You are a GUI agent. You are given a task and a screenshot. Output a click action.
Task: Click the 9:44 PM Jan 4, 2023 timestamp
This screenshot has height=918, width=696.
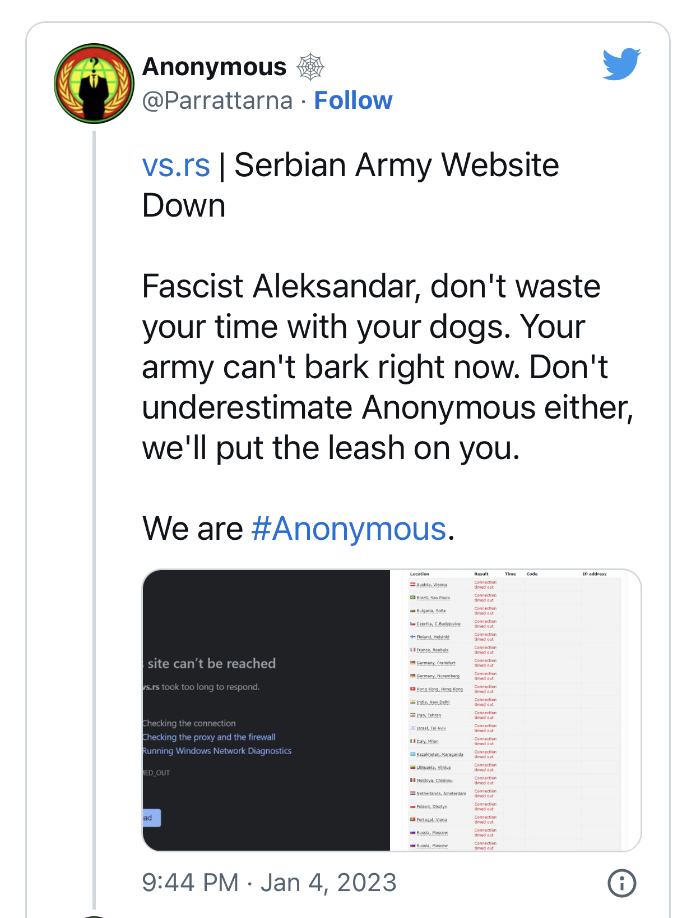point(269,883)
